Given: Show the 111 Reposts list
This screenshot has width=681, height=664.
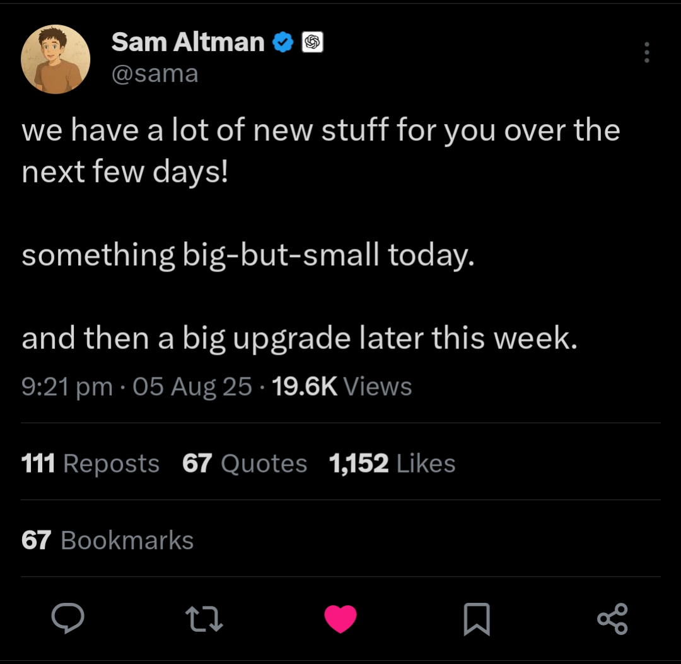Looking at the screenshot, I should (x=90, y=464).
